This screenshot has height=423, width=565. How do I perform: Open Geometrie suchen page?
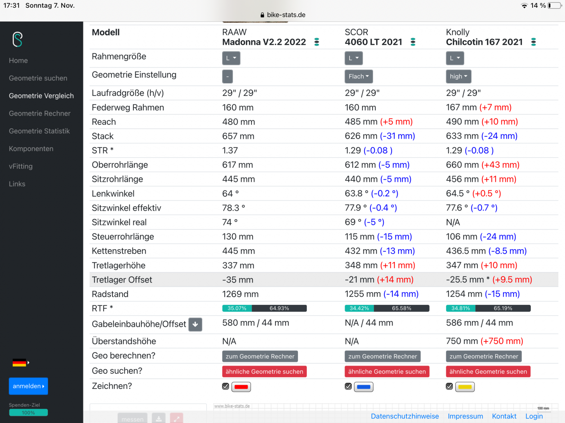coord(38,78)
